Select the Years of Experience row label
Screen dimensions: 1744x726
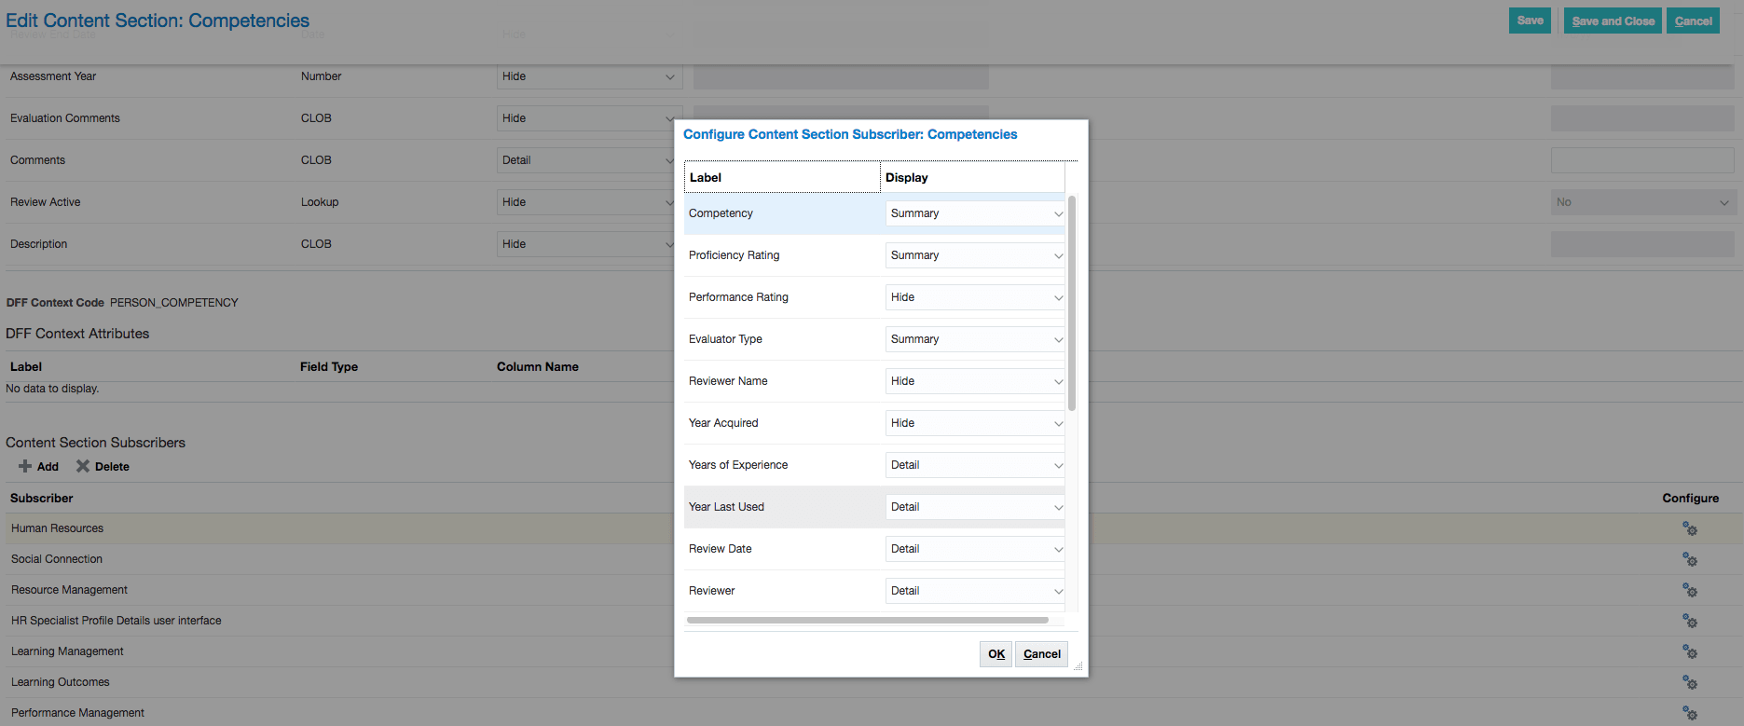(x=738, y=465)
